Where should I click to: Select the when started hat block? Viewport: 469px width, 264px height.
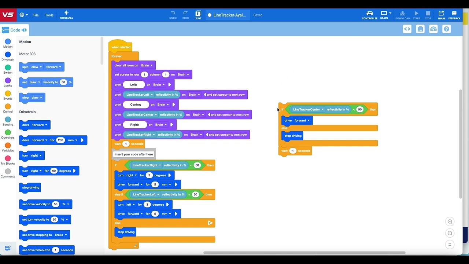[121, 47]
